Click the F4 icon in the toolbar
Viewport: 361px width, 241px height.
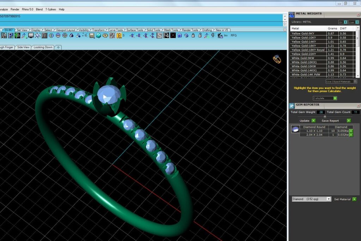(166, 36)
